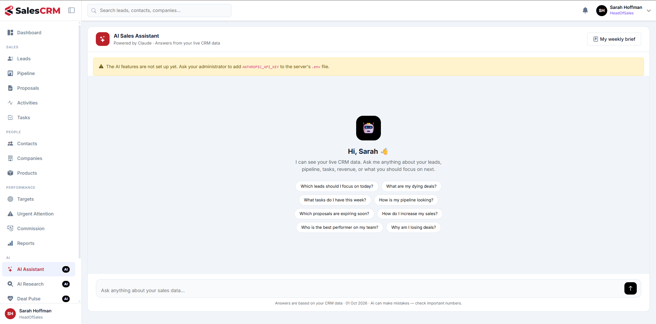The height and width of the screenshot is (324, 656).
Task: Click the Contacts people icon
Action: 10,144
